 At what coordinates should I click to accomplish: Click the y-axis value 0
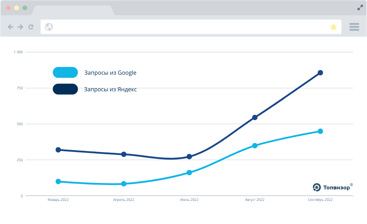[22, 196]
